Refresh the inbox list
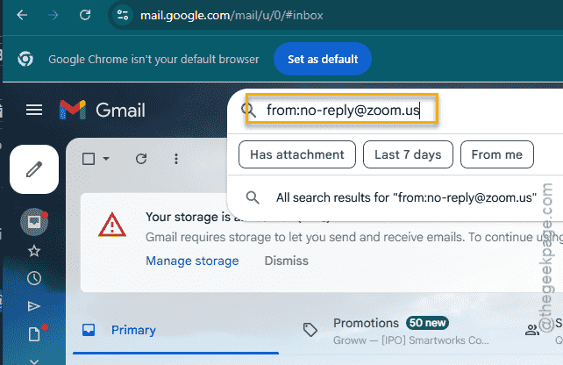Screen dimensions: 563x365 tap(141, 159)
